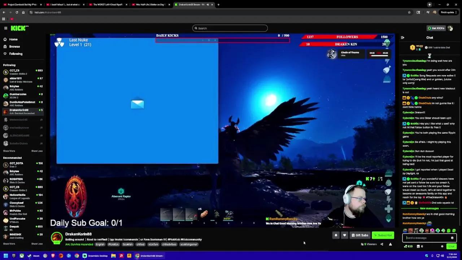Select the English language tag

pos(100,244)
